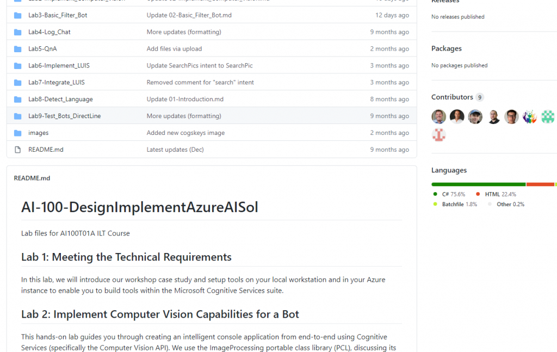This screenshot has width=557, height=352.
Task: Click the file icon beside README.md
Action: pyautogui.click(x=17, y=150)
